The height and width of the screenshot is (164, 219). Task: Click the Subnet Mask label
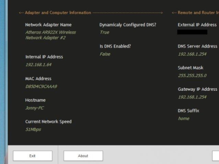pyautogui.click(x=190, y=68)
